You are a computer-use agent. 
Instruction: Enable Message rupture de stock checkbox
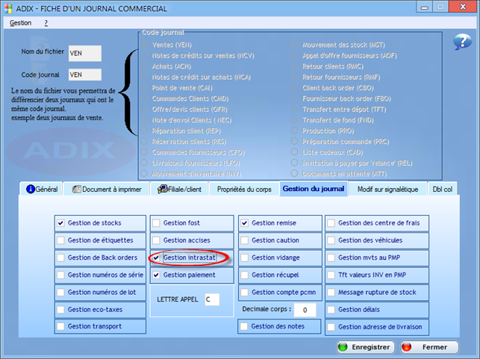331,292
